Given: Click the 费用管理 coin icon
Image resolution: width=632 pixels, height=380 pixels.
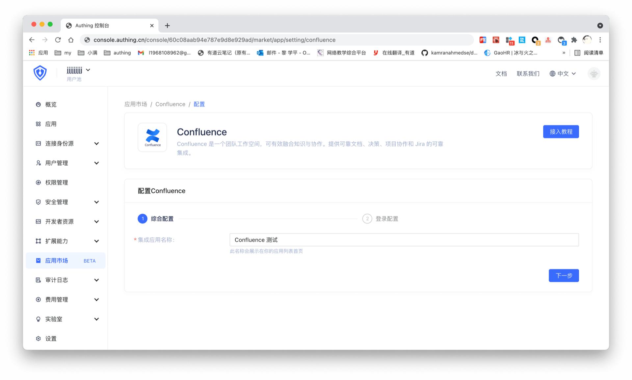Looking at the screenshot, I should coord(38,300).
